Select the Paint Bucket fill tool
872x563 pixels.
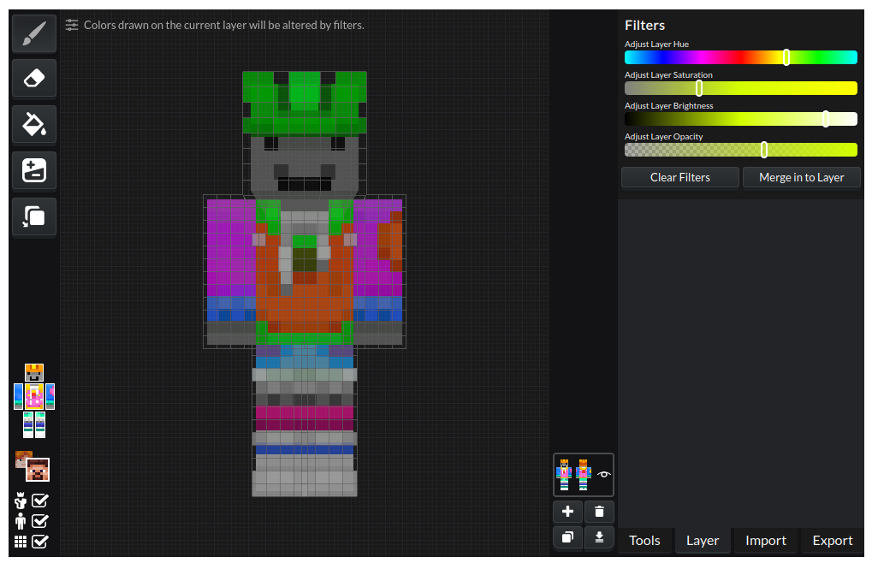click(x=34, y=125)
